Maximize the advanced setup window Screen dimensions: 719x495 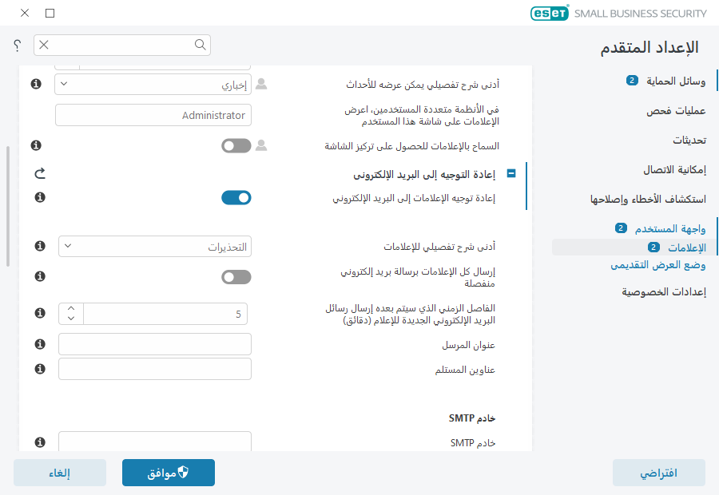50,13
